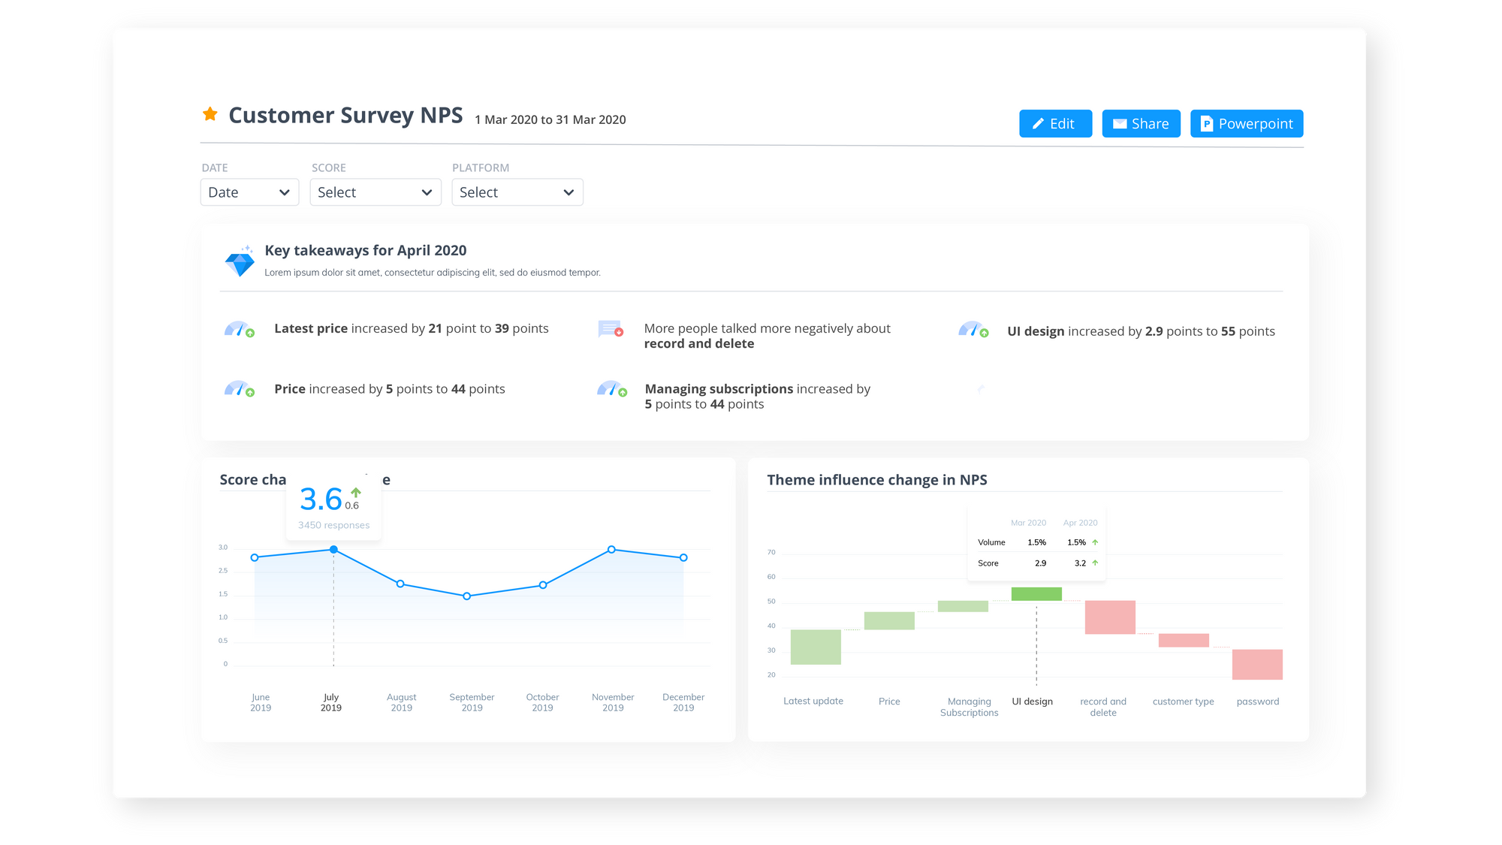The image size is (1502, 845).
Task: Click the UI design axis label
Action: click(x=1033, y=702)
